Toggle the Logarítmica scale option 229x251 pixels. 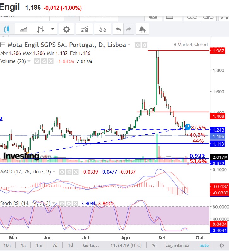pos(177,245)
